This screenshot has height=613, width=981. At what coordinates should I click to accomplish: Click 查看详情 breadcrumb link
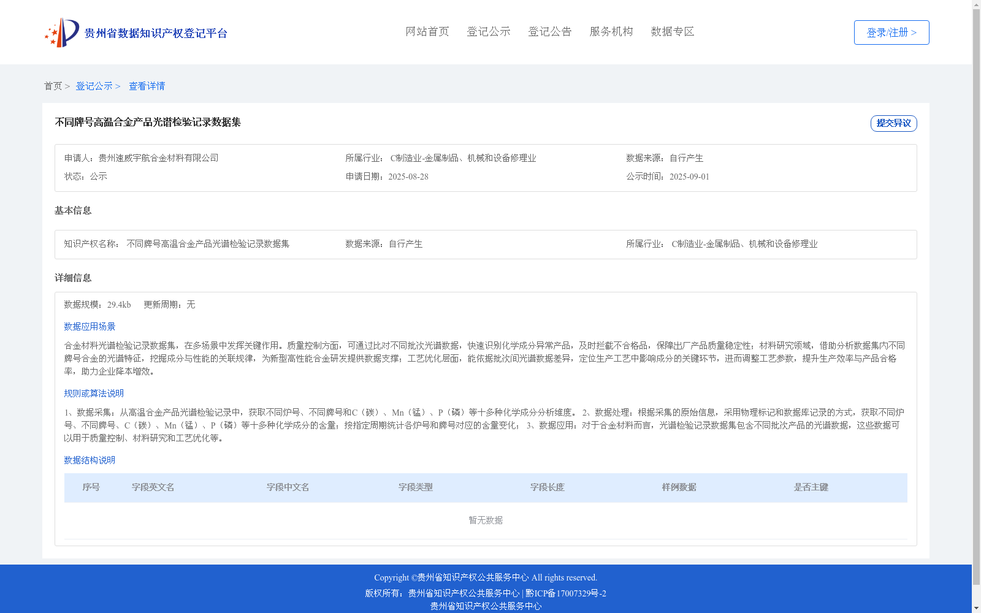click(x=147, y=86)
